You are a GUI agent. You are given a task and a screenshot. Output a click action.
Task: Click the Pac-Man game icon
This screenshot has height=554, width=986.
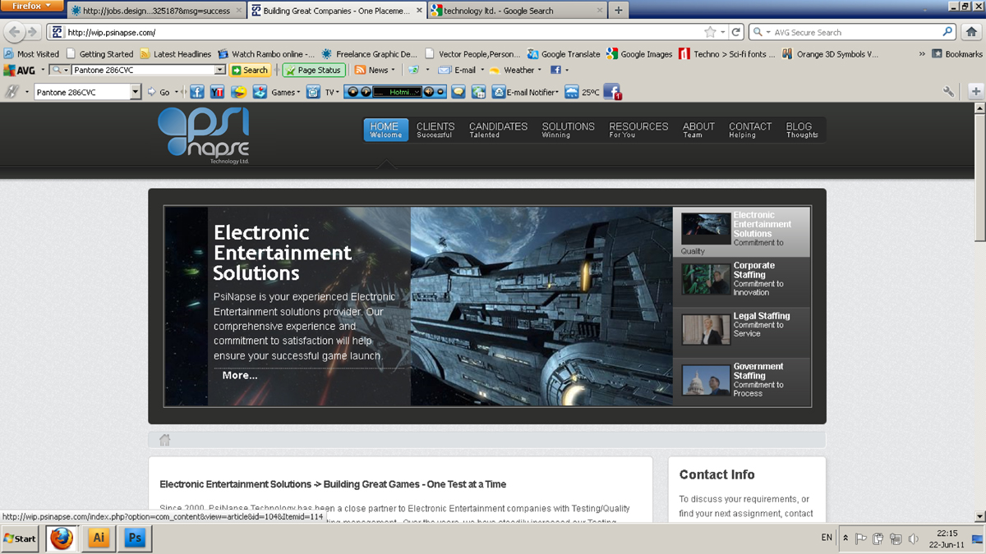coord(239,92)
